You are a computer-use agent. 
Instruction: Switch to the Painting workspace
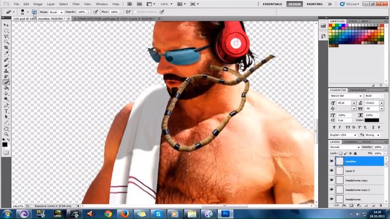[x=314, y=4]
